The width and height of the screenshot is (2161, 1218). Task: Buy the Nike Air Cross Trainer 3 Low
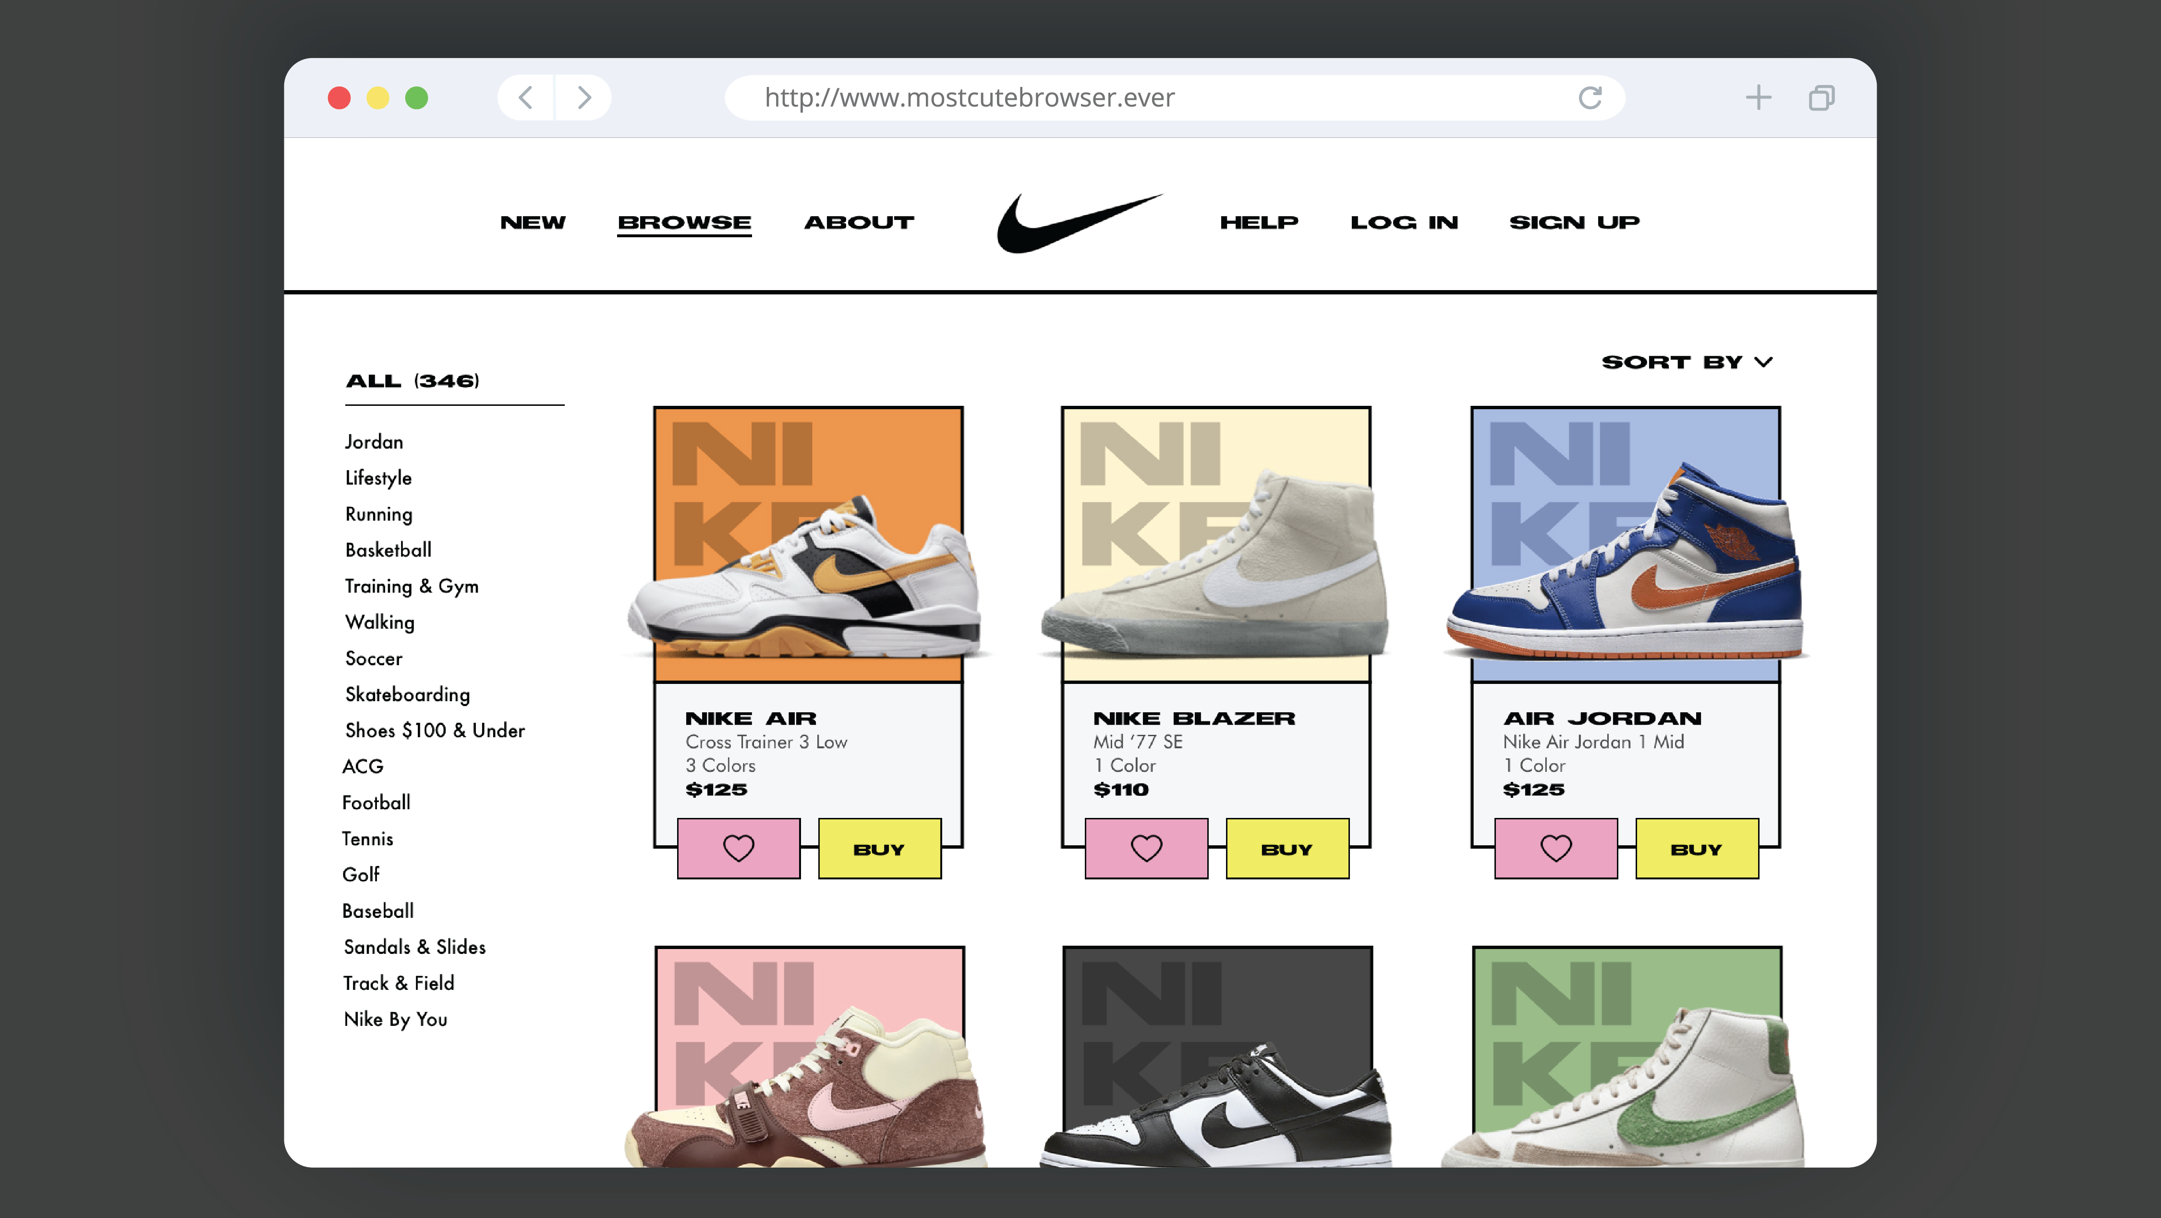pyautogui.click(x=879, y=848)
